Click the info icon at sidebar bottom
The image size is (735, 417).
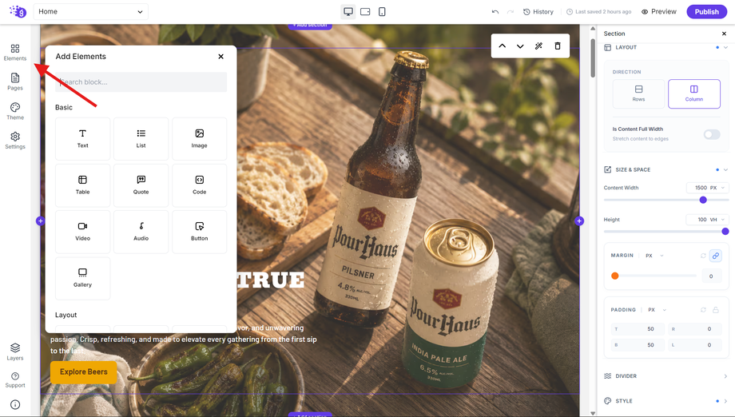pyautogui.click(x=15, y=405)
